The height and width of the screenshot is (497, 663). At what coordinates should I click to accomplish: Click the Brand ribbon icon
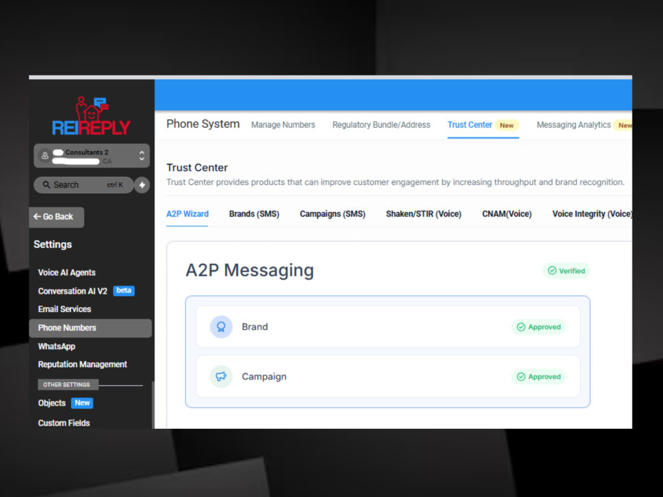pyautogui.click(x=221, y=327)
